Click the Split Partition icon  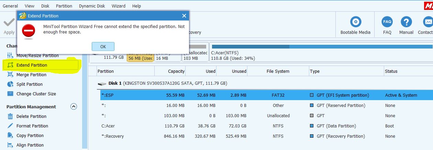click(x=10, y=84)
